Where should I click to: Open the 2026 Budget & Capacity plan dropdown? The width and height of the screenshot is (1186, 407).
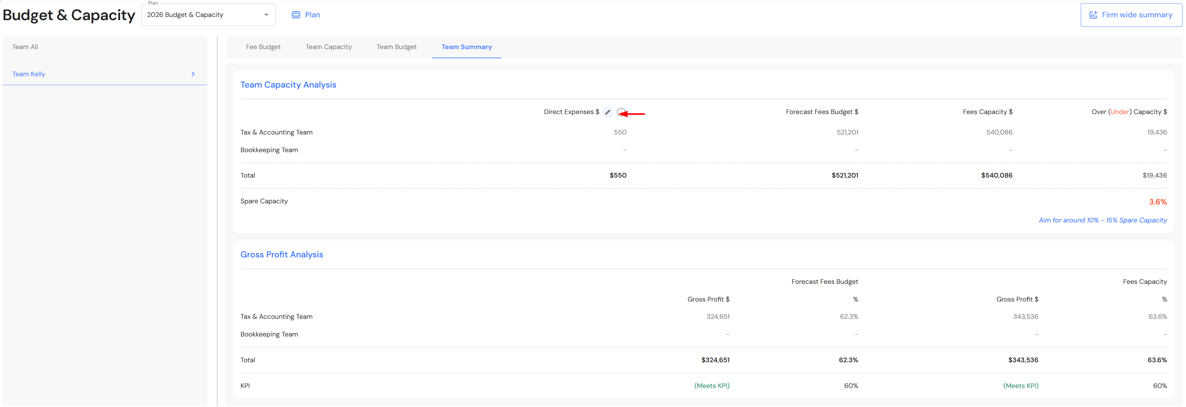coord(203,15)
